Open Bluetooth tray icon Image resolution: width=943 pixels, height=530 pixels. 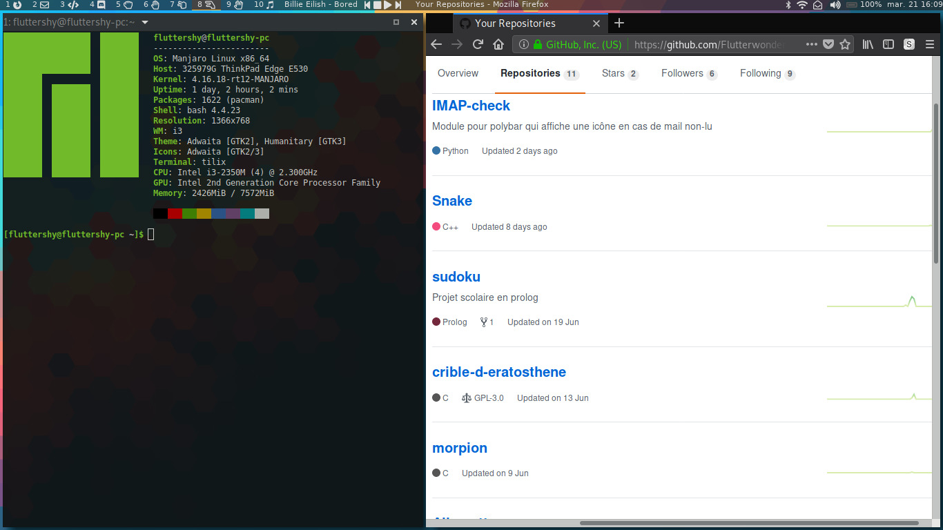(788, 5)
